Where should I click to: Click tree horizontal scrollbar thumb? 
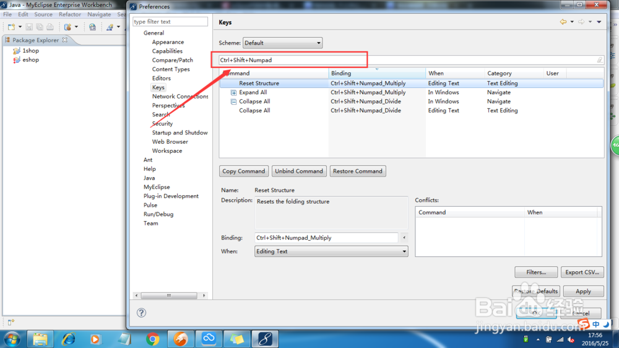pyautogui.click(x=169, y=295)
